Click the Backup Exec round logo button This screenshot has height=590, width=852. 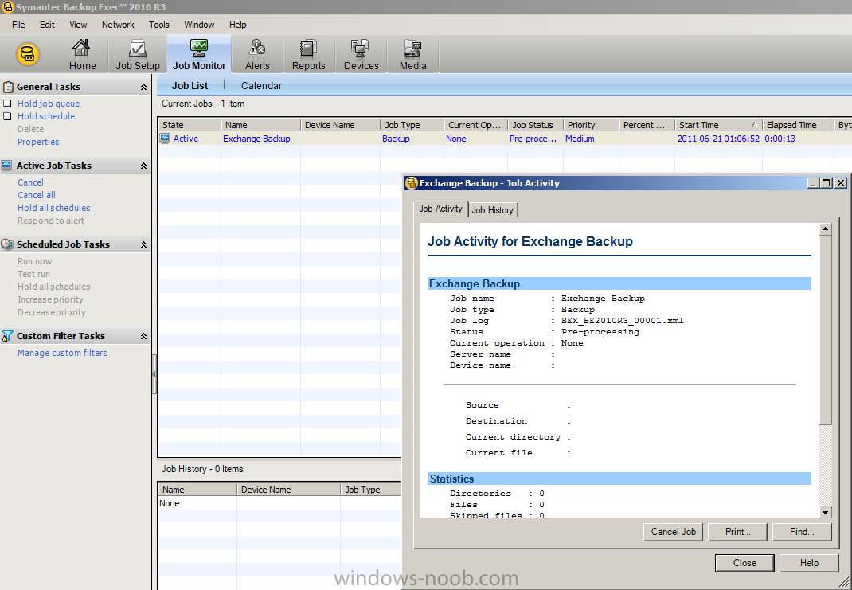point(27,54)
